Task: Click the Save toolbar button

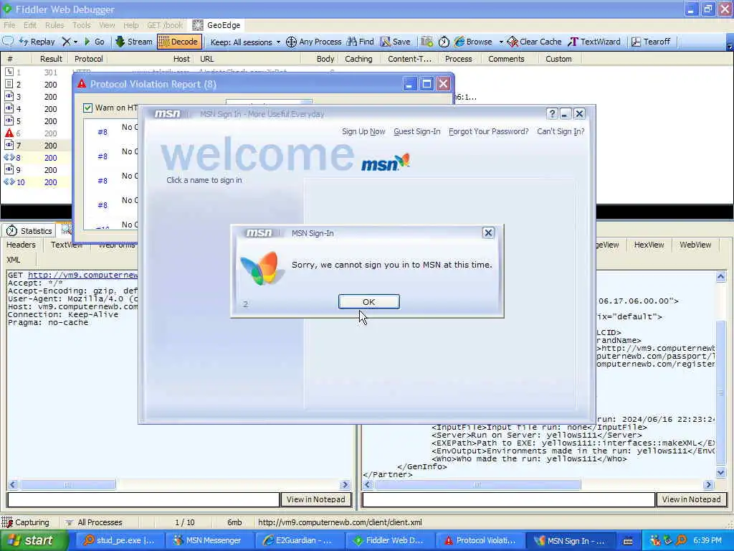Action: coord(395,42)
